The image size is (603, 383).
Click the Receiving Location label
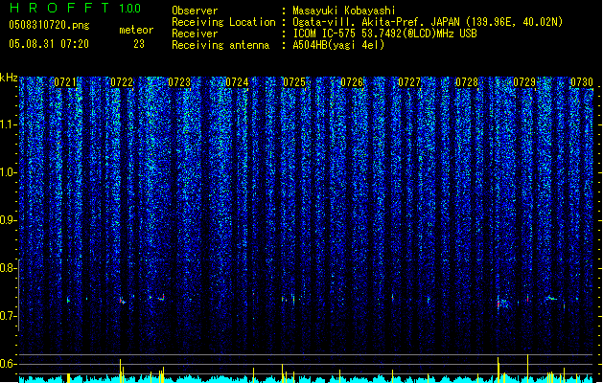click(x=223, y=22)
